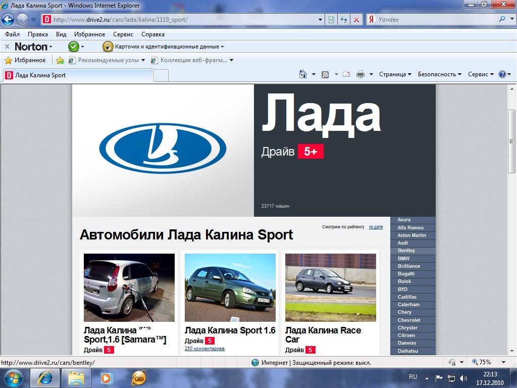
Task: Click the Back navigation arrow
Action: pyautogui.click(x=8, y=20)
